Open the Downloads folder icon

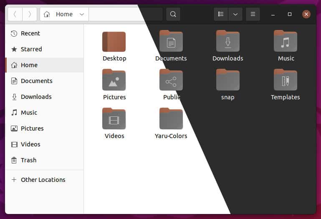(x=227, y=41)
